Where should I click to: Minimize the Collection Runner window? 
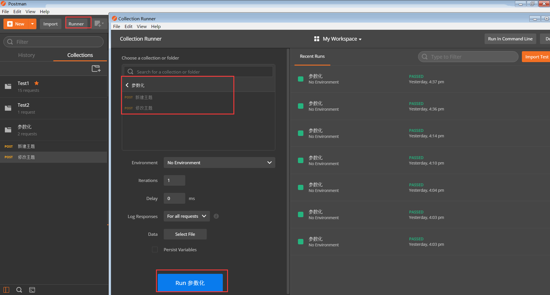[x=535, y=19]
